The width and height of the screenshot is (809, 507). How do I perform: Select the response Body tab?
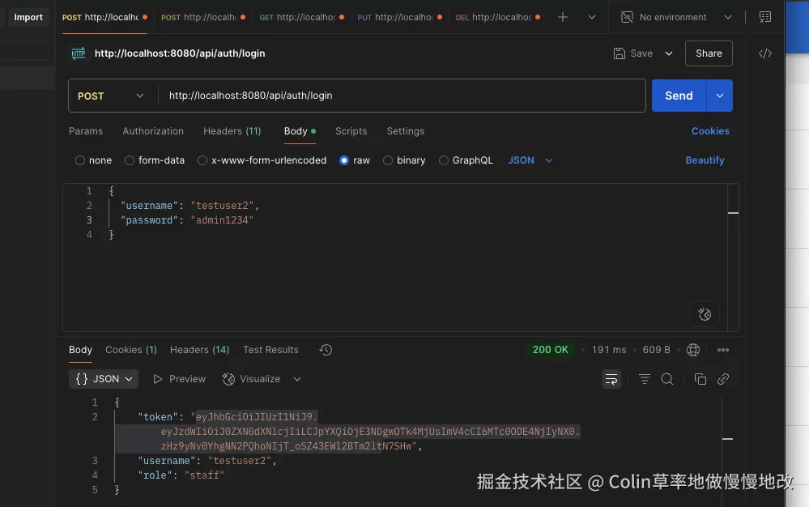[x=80, y=350]
